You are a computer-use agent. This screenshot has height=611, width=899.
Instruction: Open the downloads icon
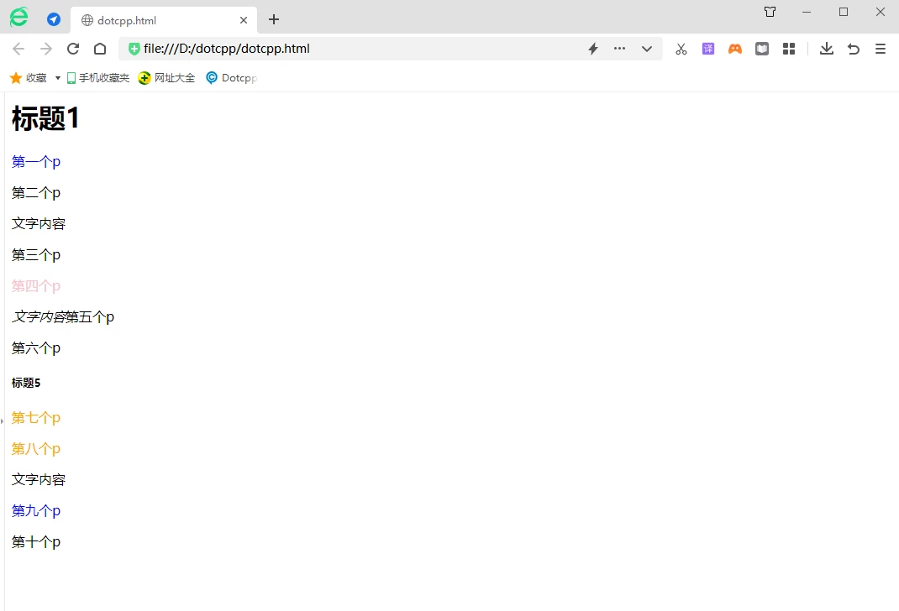pyautogui.click(x=826, y=49)
